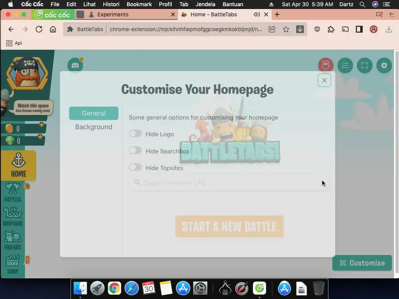Toggle fullscreen with the expand icon
Image resolution: width=399 pixels, height=299 pixels.
(x=365, y=65)
